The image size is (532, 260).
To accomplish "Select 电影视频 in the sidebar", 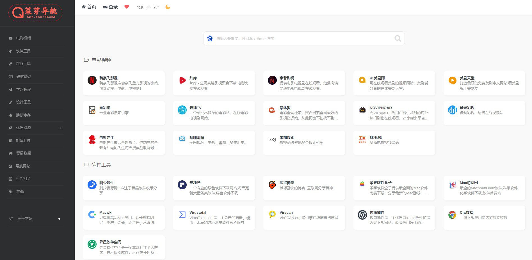I will pyautogui.click(x=23, y=38).
